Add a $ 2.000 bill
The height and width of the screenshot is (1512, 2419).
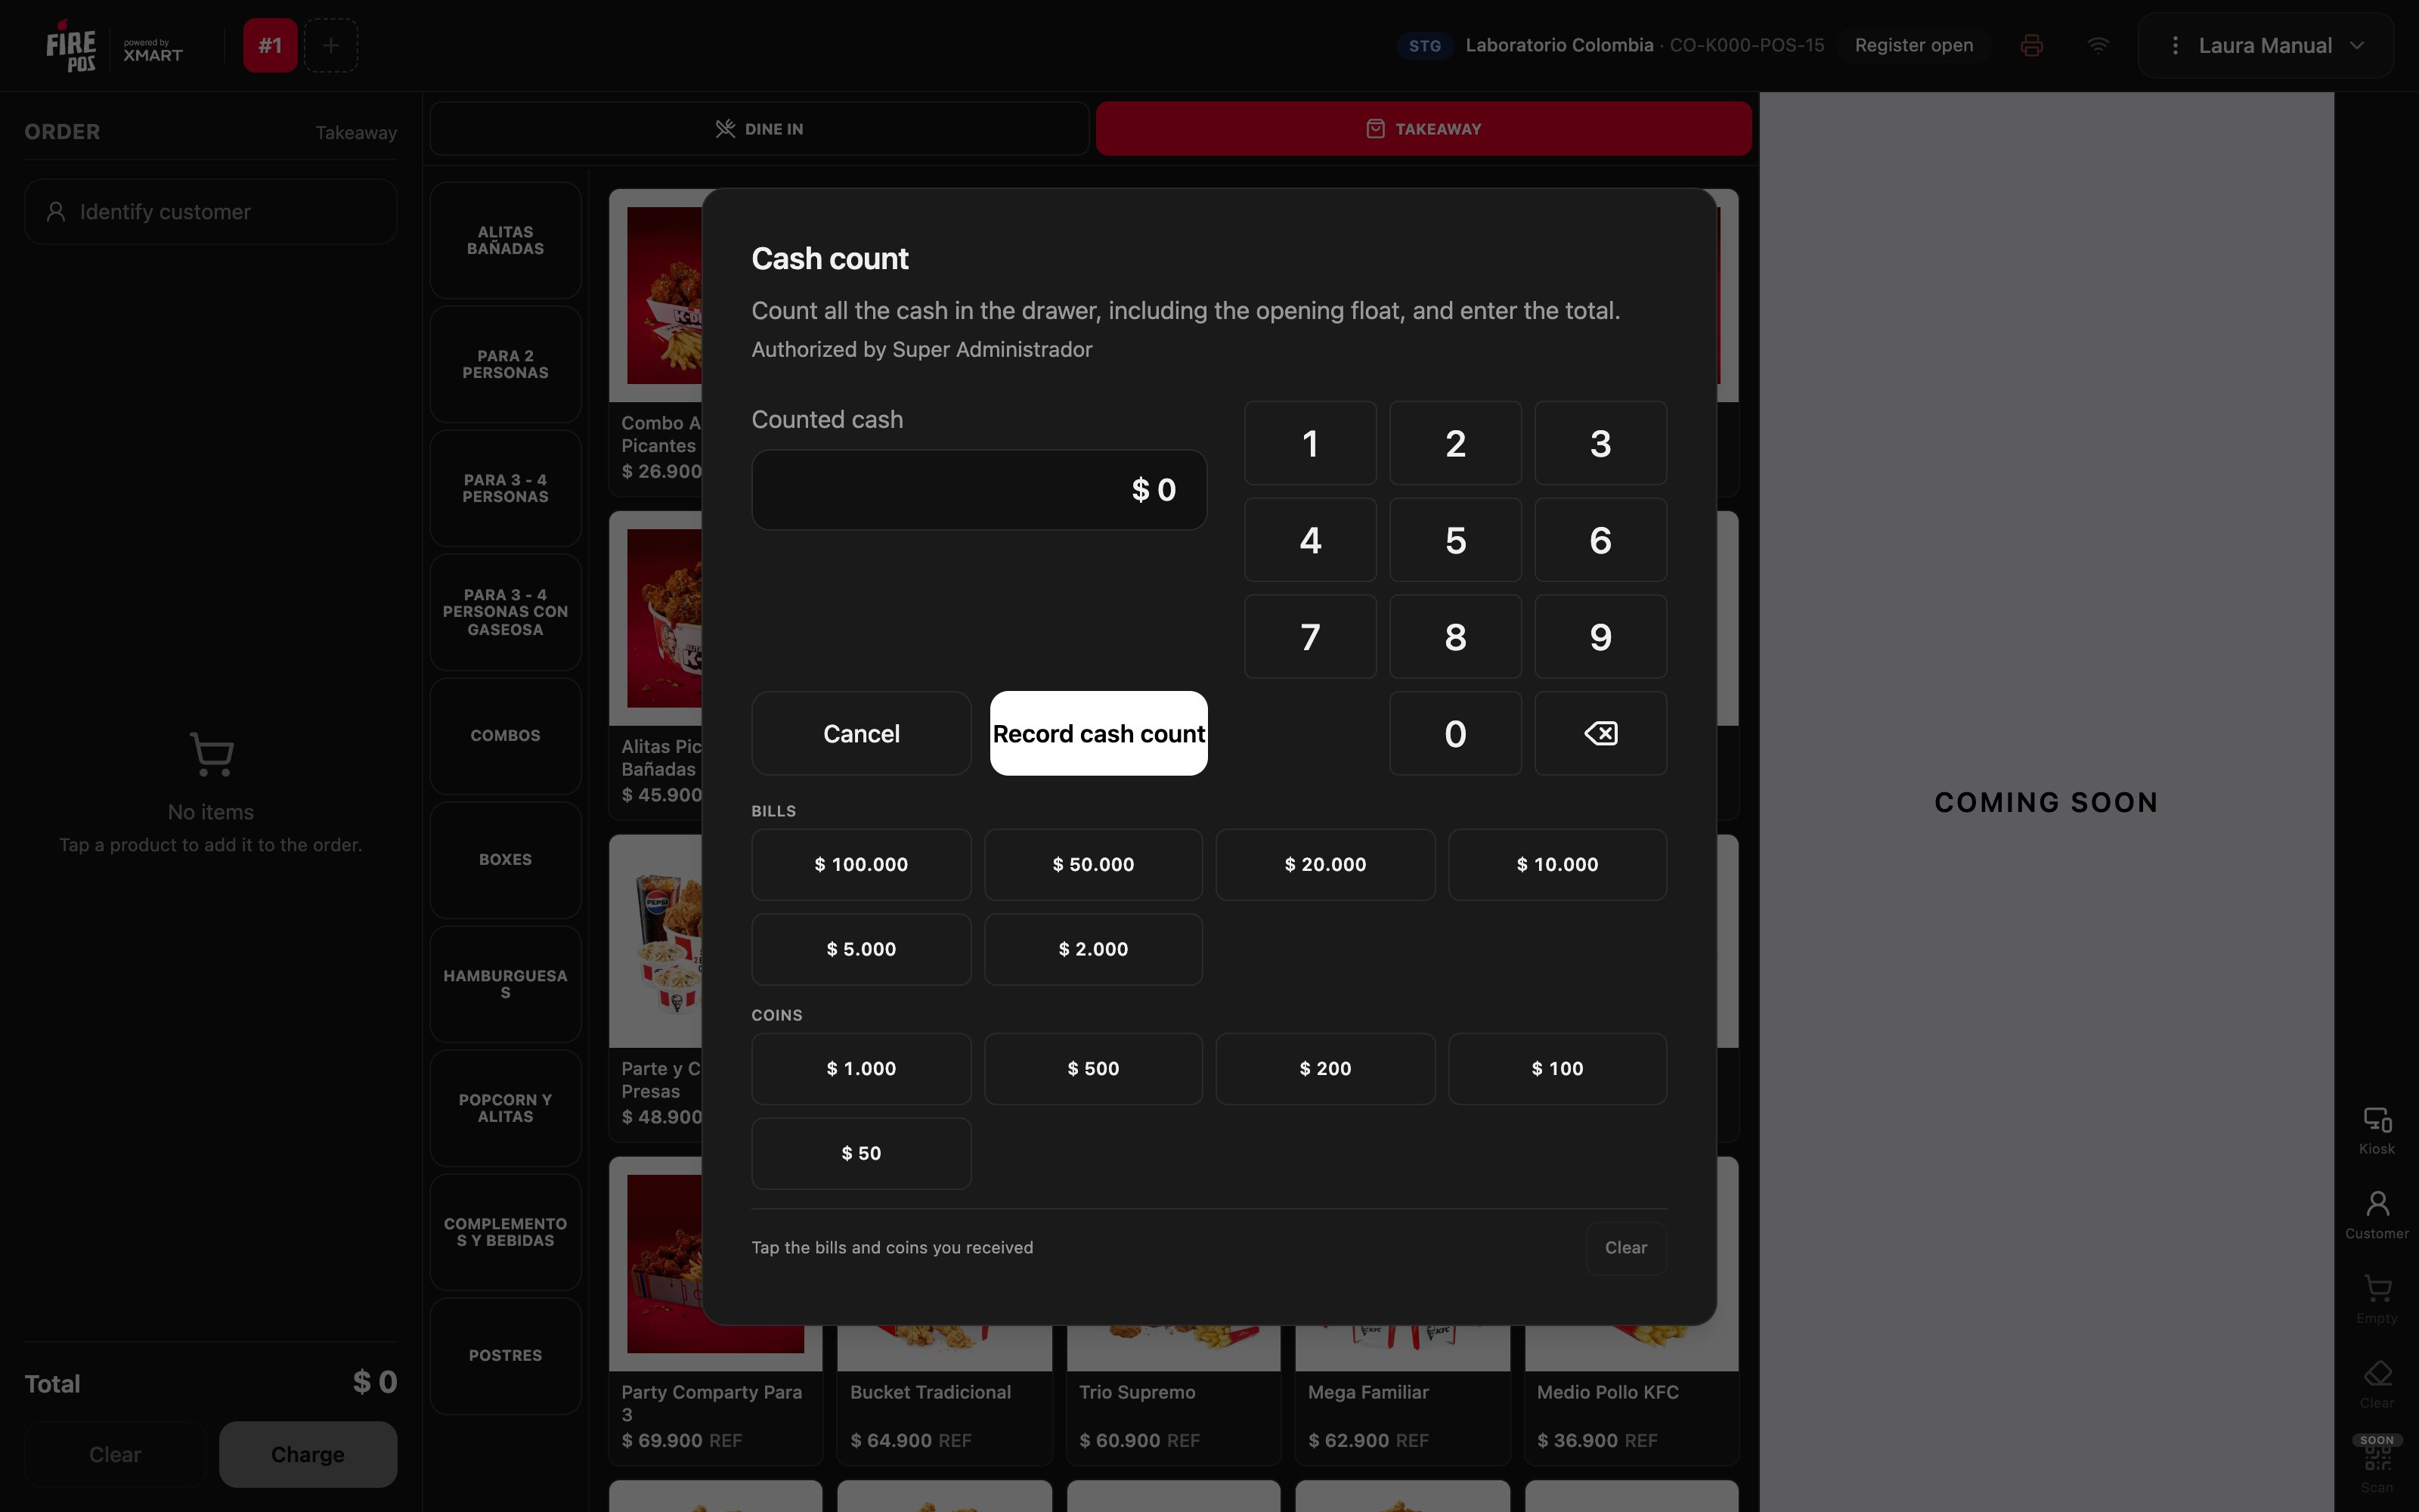(x=1094, y=949)
